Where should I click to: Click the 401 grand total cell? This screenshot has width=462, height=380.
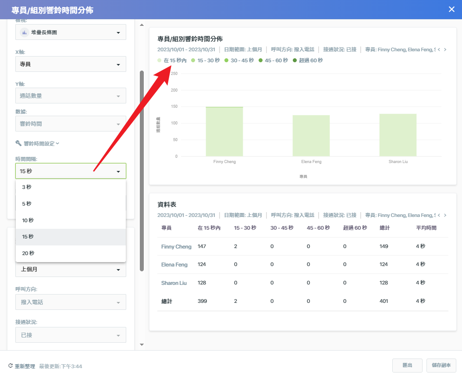point(384,301)
